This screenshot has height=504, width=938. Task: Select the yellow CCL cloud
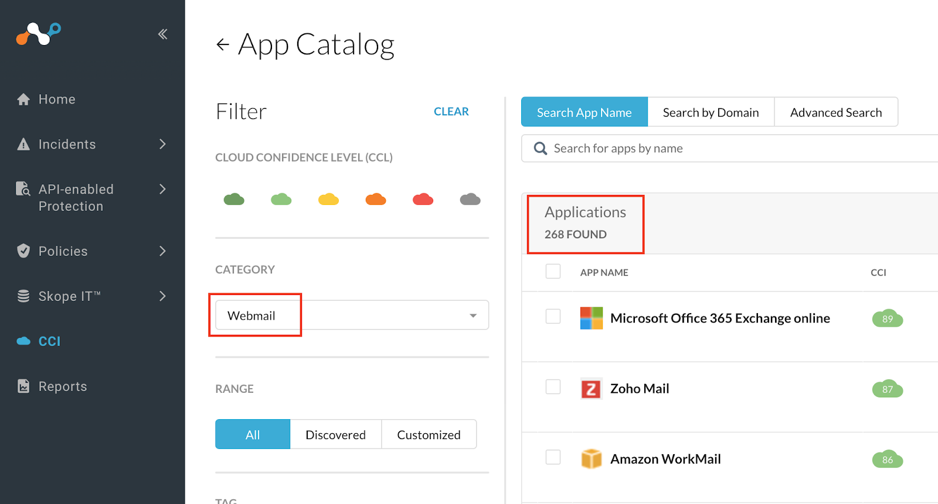click(x=328, y=199)
